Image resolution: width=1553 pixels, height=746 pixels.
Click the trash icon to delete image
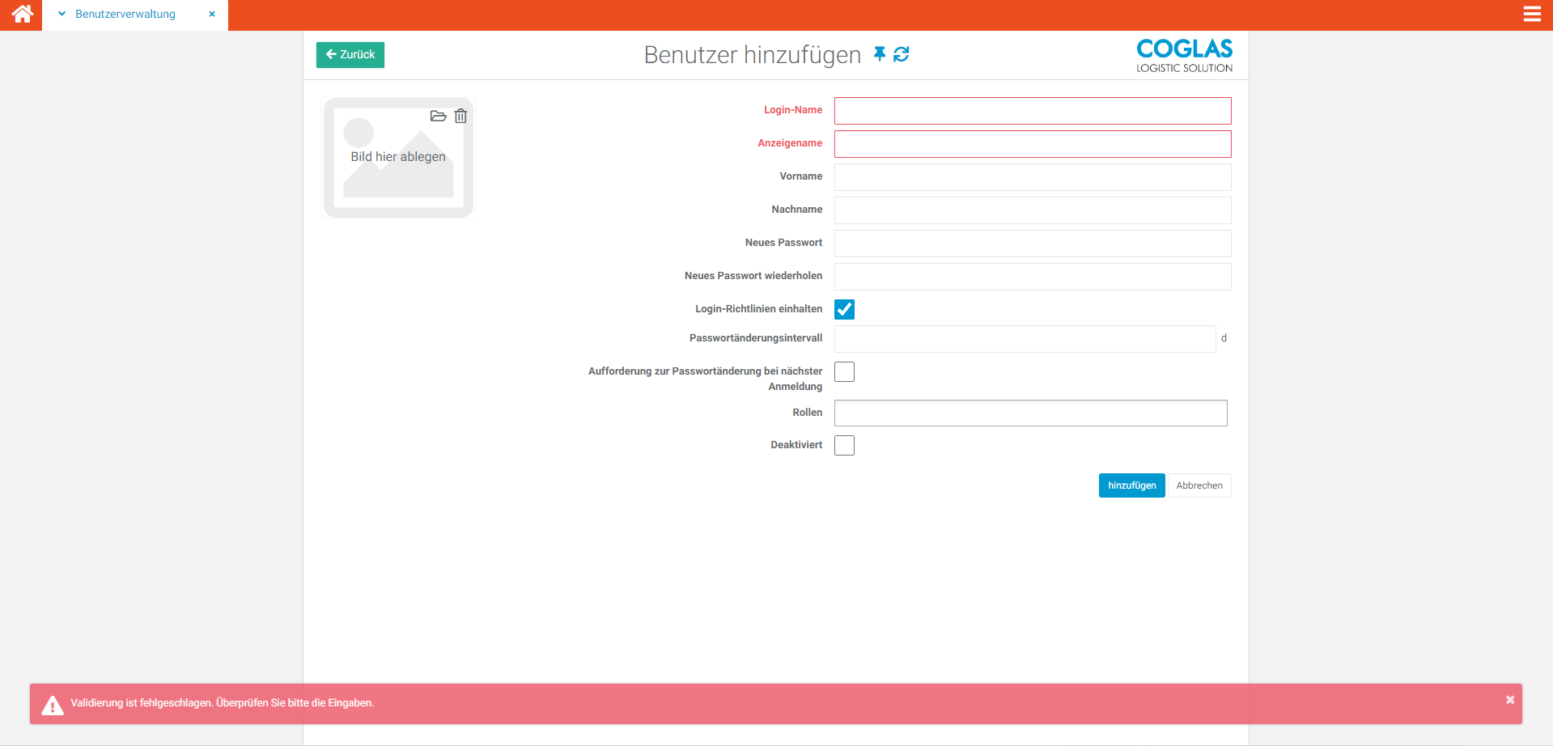(460, 117)
